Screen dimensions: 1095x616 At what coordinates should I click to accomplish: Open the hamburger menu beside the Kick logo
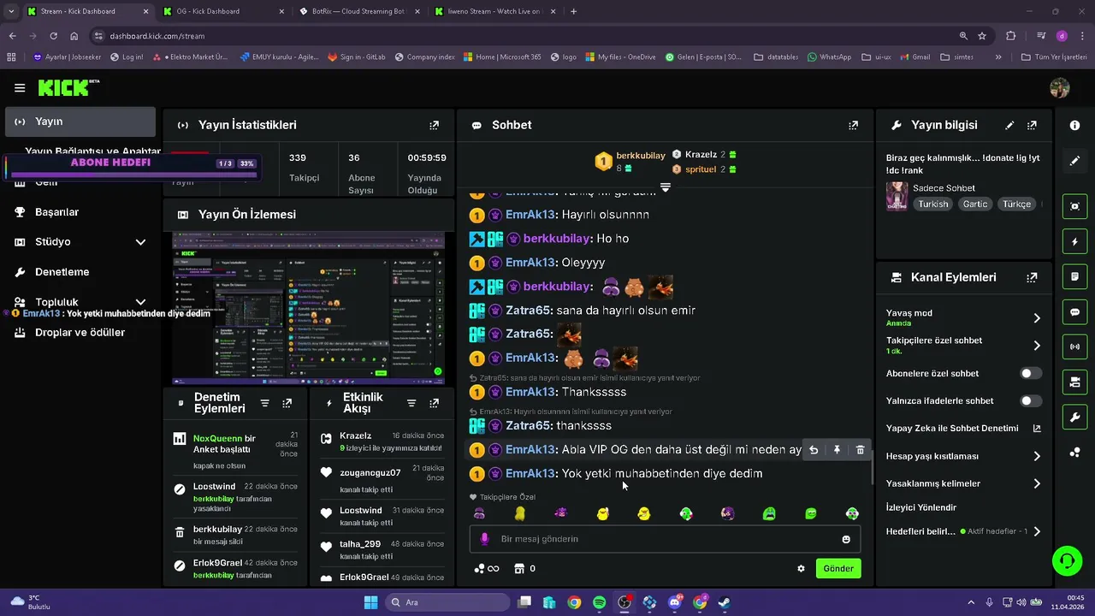[20, 87]
